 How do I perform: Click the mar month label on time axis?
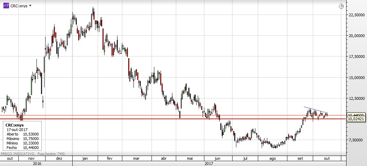pos(136,158)
